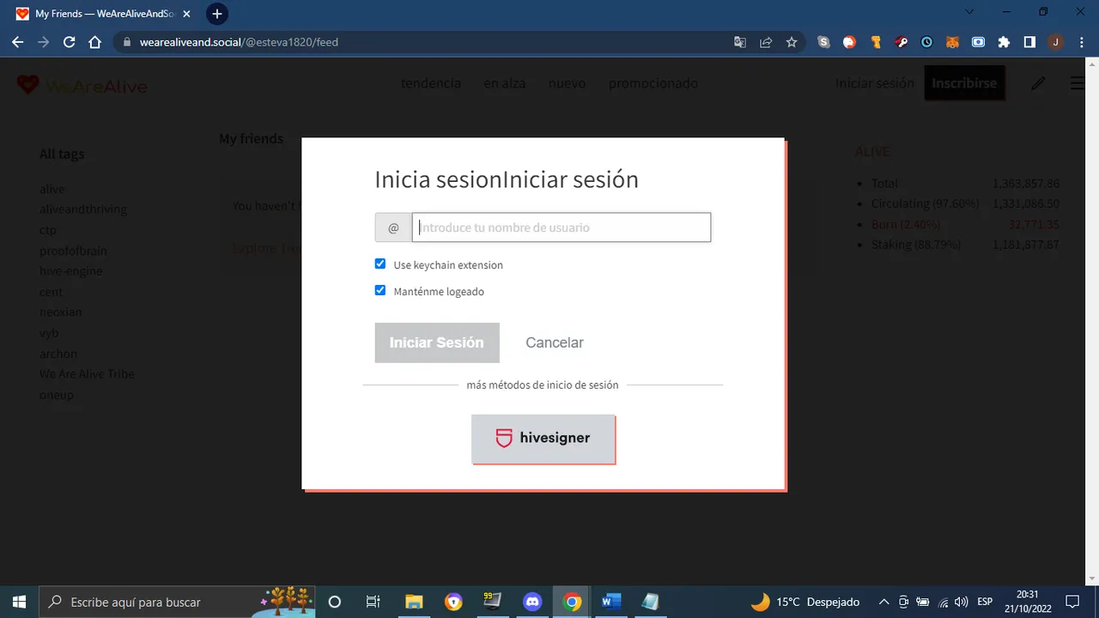The height and width of the screenshot is (618, 1099).
Task: Go back in browser history
Action: [18, 42]
